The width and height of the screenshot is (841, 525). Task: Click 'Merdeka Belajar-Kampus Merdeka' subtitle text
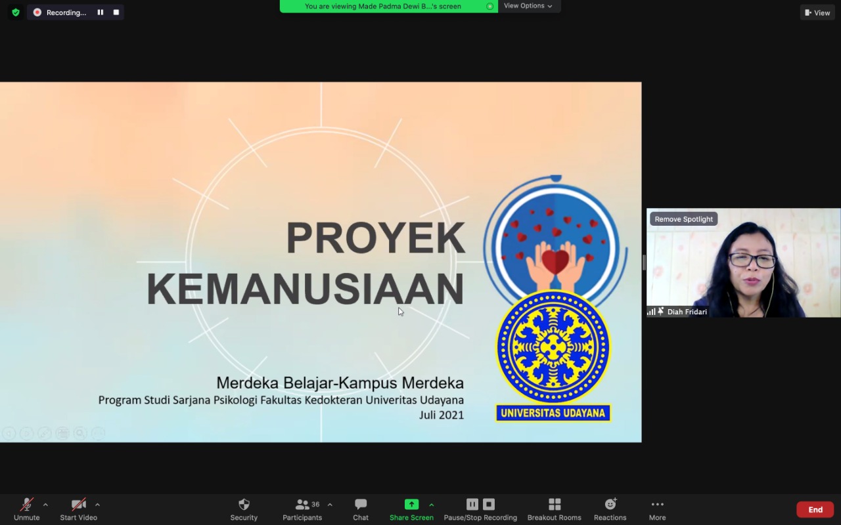(x=340, y=383)
